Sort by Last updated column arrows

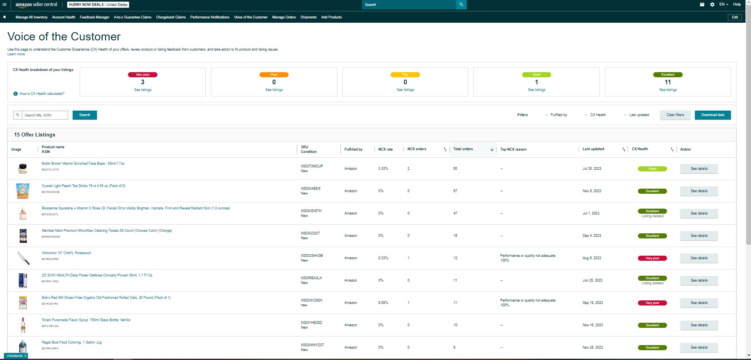point(623,149)
